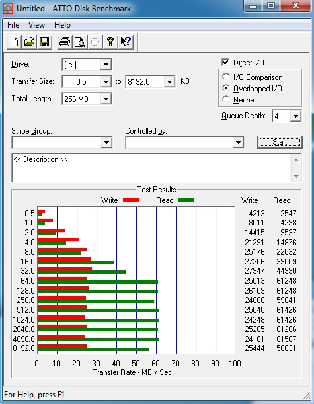
Task: Click inside the Description text field
Action: [x=152, y=168]
